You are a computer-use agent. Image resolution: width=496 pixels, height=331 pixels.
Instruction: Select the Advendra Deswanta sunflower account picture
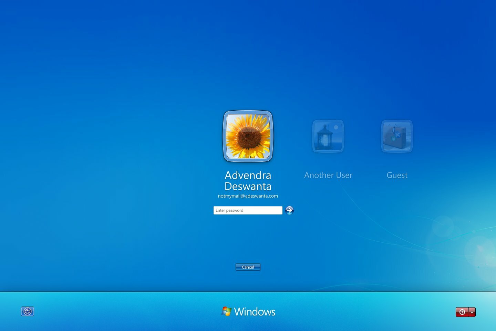coord(248,136)
